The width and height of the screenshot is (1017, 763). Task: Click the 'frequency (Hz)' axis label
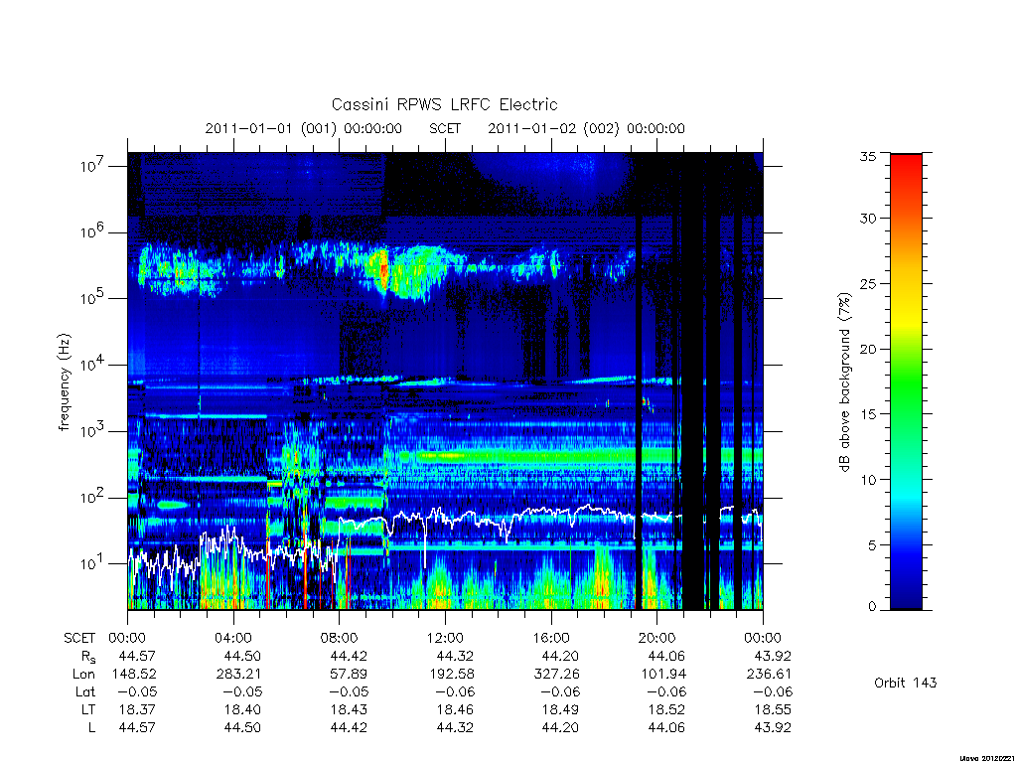pyautogui.click(x=64, y=382)
